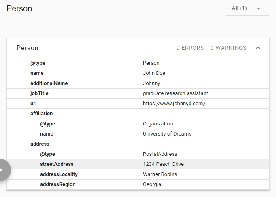Click the top Person page heading
Image resolution: width=277 pixels, height=197 pixels.
(x=19, y=8)
